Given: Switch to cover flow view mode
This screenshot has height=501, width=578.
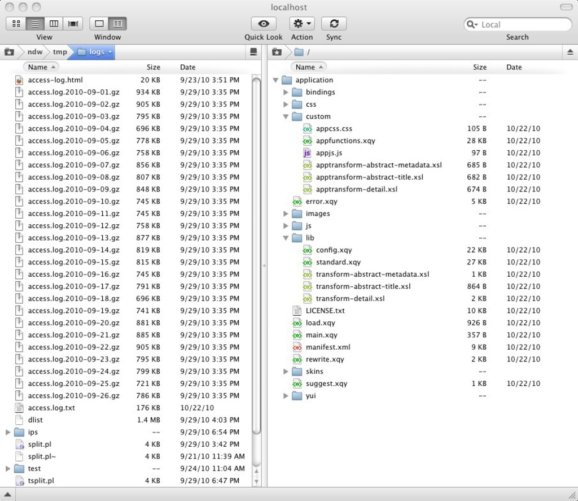Looking at the screenshot, I should (73, 24).
